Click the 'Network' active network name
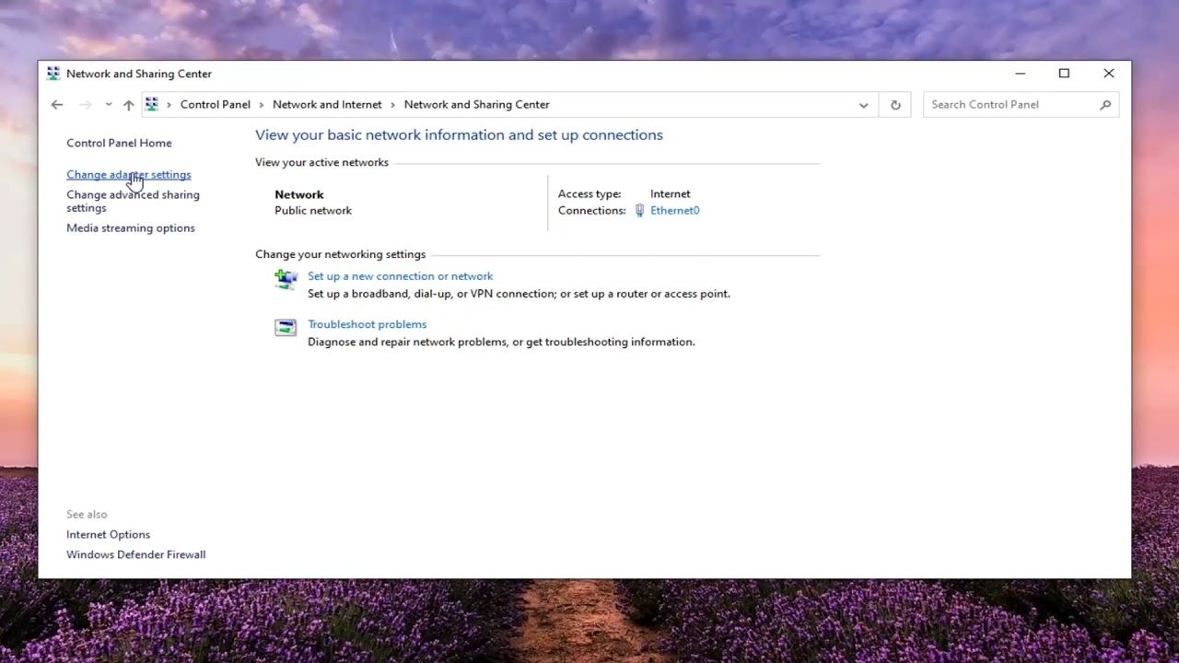Screen dimensions: 1179x663 [x=299, y=194]
